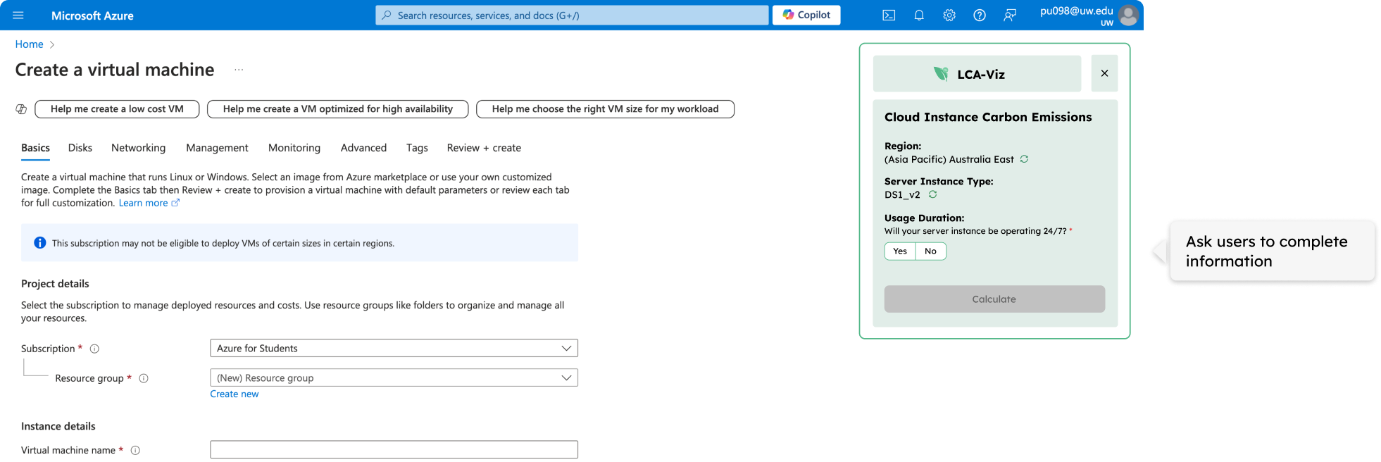
Task: Switch to the Advanced tab
Action: tap(363, 148)
